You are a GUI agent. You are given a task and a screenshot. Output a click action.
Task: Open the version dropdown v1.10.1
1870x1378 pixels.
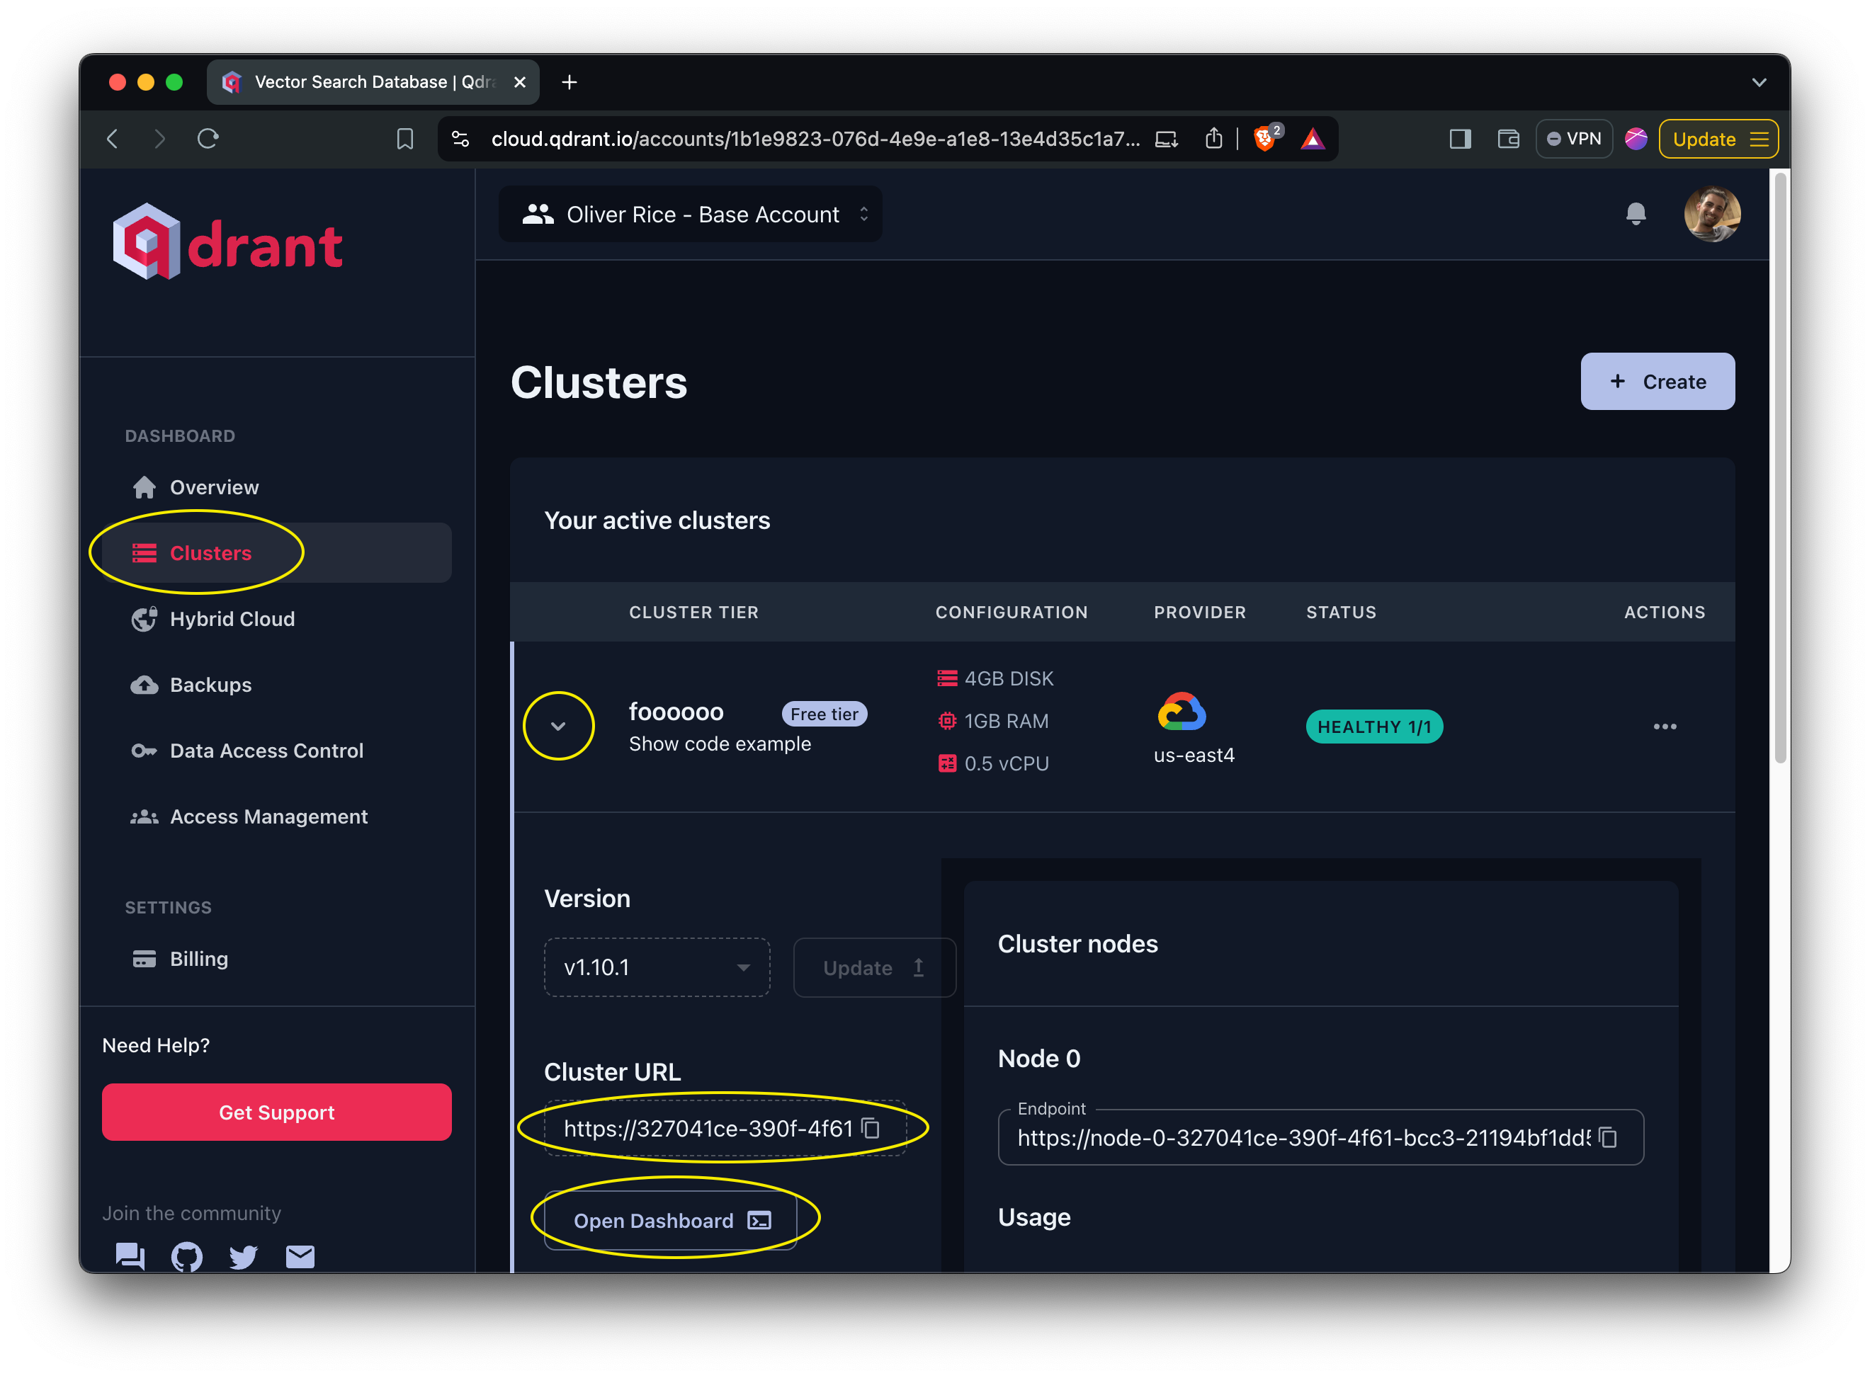pyautogui.click(x=654, y=967)
